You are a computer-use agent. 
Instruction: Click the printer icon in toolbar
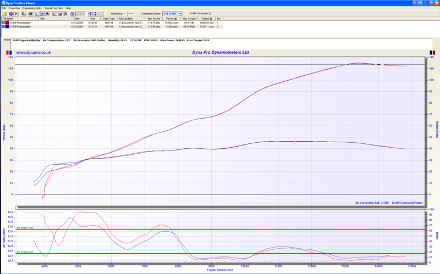pyautogui.click(x=30, y=14)
